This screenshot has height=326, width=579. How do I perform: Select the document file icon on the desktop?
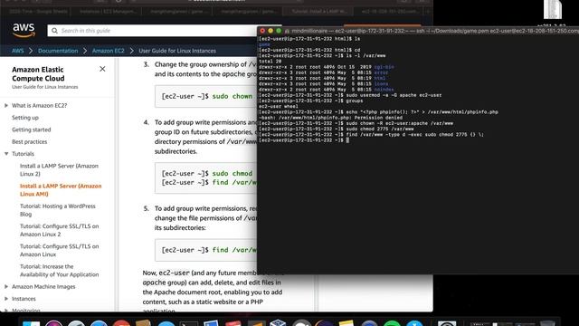[553, 10]
